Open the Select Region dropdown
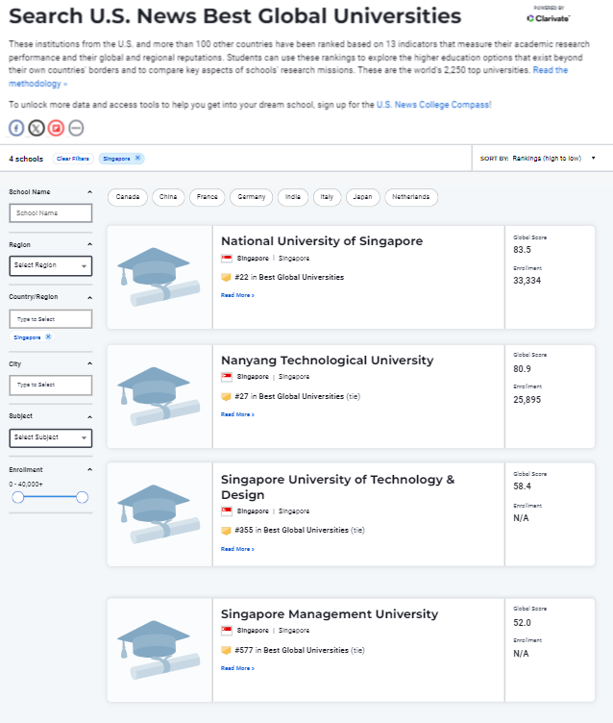 coord(51,265)
